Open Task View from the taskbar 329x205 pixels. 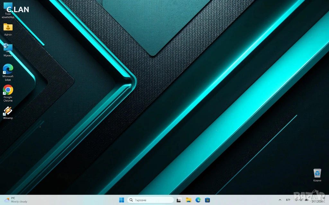pyautogui.click(x=179, y=200)
